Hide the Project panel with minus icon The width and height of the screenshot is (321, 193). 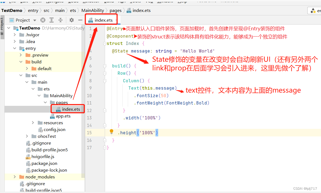pos(80,20)
